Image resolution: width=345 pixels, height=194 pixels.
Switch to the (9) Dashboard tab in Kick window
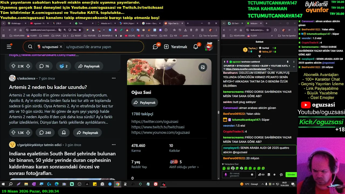pos(235,23)
